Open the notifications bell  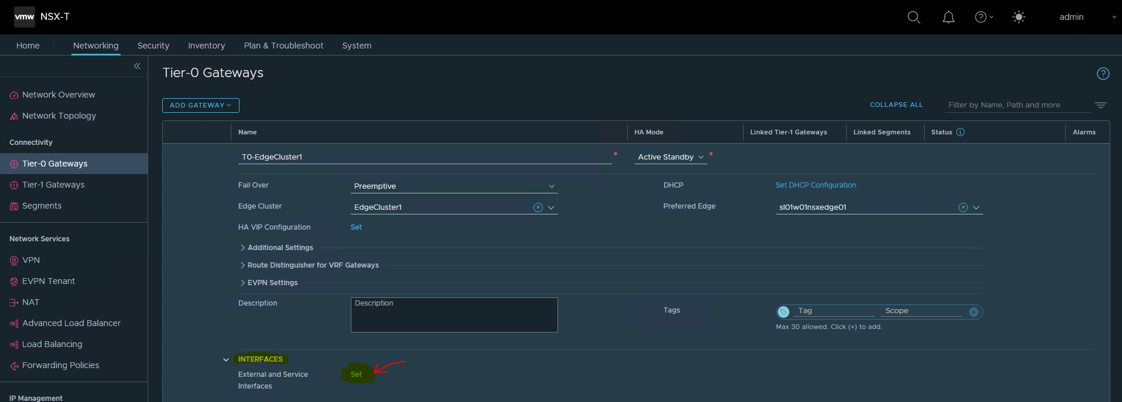(948, 17)
